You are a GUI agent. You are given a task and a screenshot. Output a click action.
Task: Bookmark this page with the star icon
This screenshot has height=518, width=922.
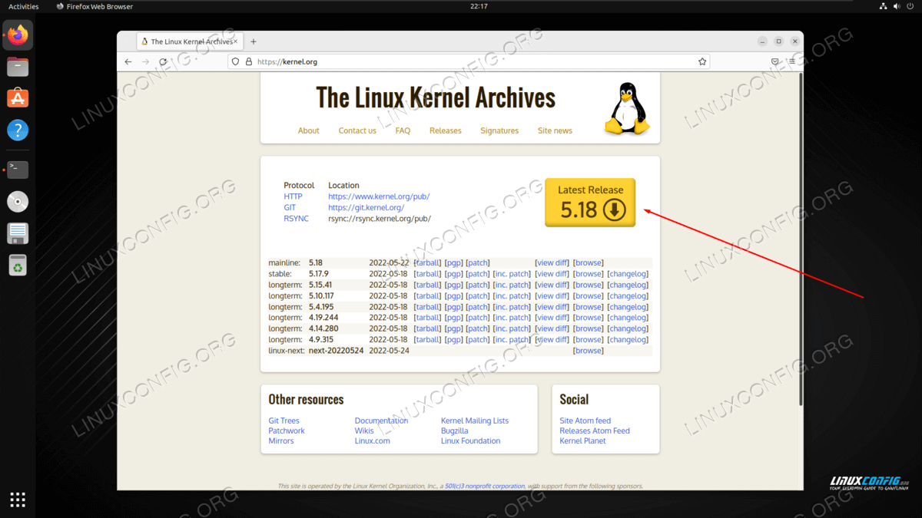point(702,61)
